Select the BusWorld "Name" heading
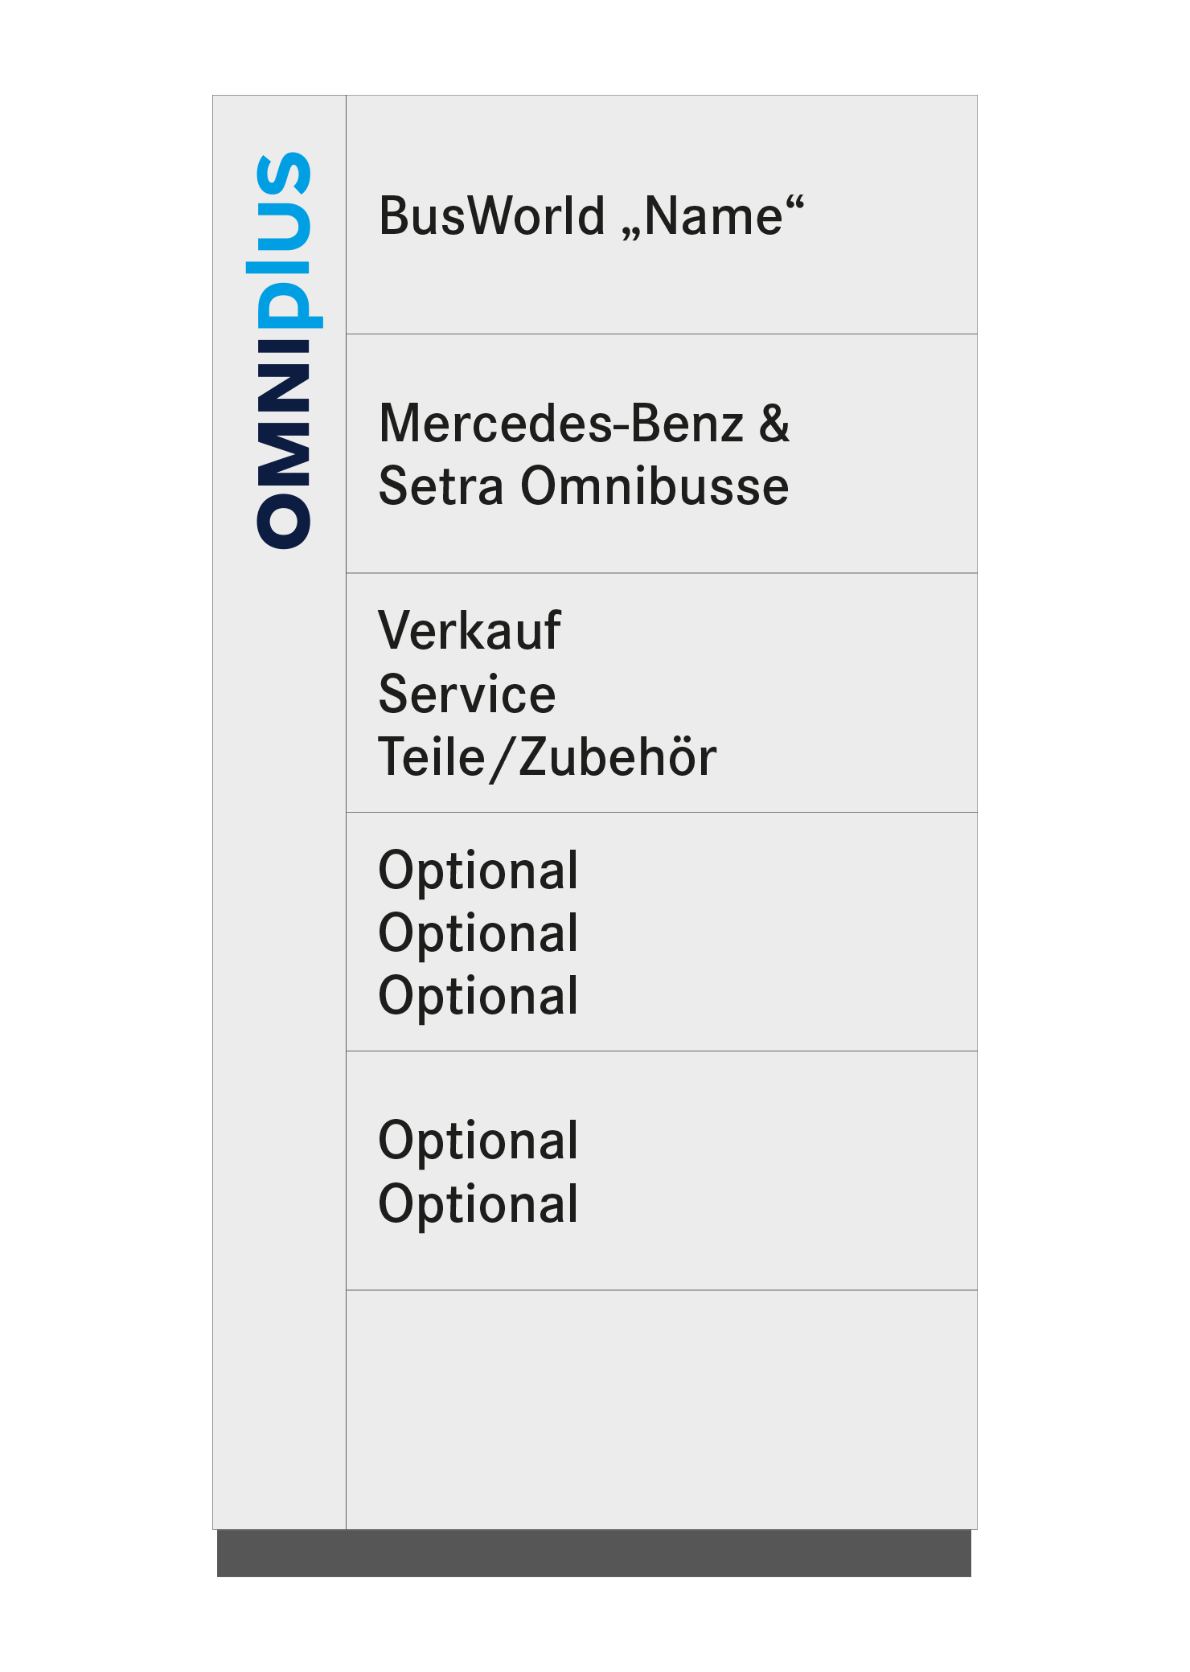Viewport: 1190px width, 1672px height. (592, 217)
